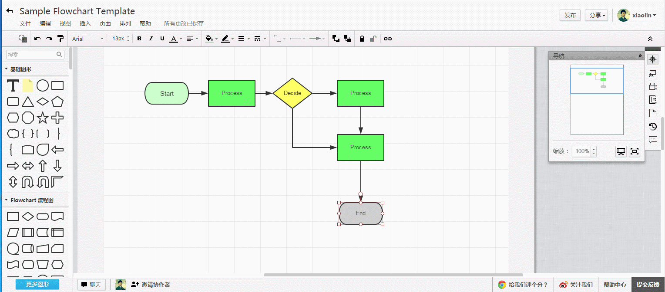665x292 pixels.
Task: Open the 分享 share dropdown
Action: pyautogui.click(x=596, y=15)
